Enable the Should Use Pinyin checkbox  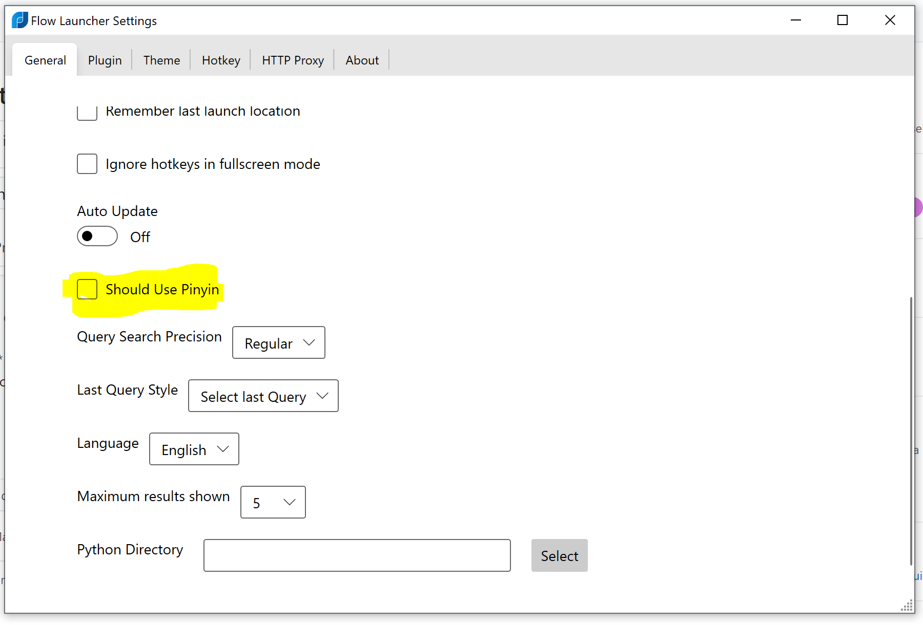87,289
